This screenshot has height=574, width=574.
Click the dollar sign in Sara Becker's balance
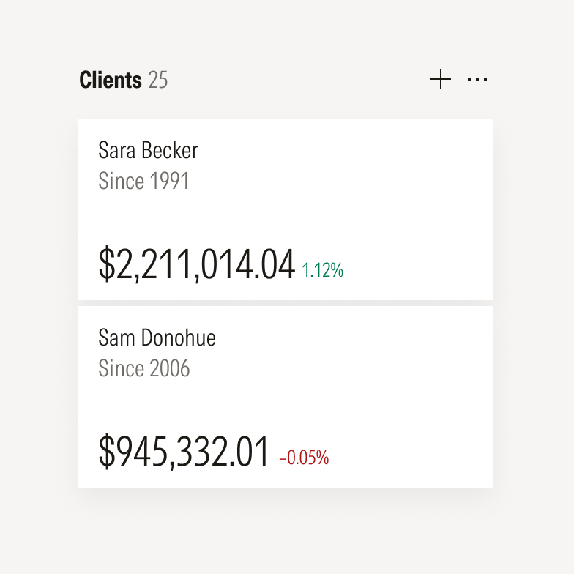click(107, 264)
